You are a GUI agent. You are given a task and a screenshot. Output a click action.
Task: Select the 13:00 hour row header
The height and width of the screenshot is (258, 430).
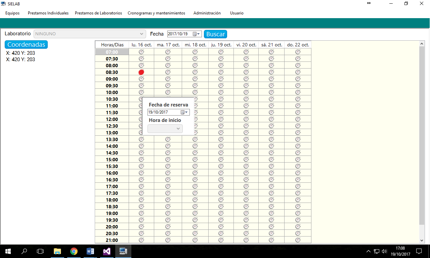click(x=112, y=133)
